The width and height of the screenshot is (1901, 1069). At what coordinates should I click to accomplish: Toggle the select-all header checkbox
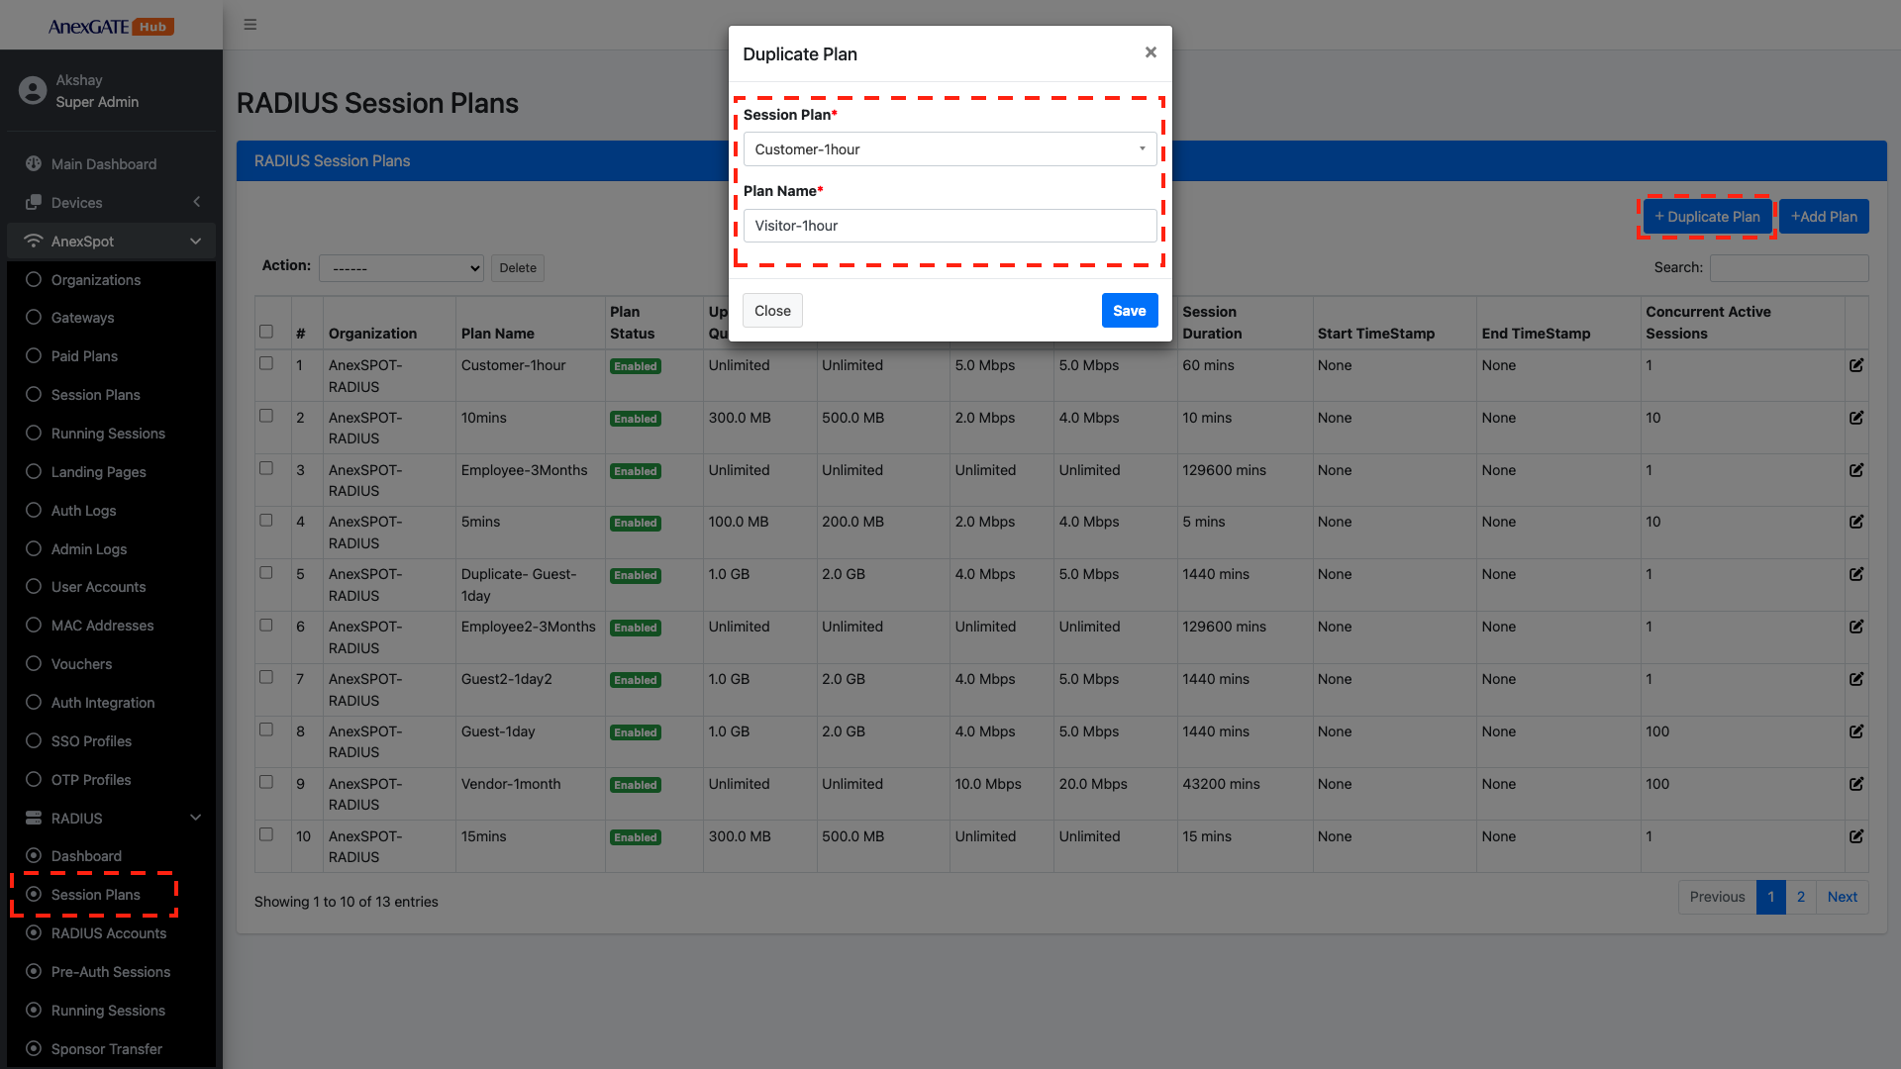266,332
